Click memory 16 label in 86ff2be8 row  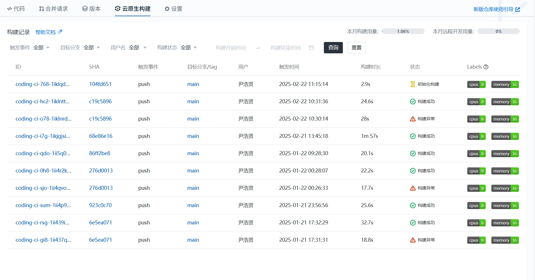[505, 154]
